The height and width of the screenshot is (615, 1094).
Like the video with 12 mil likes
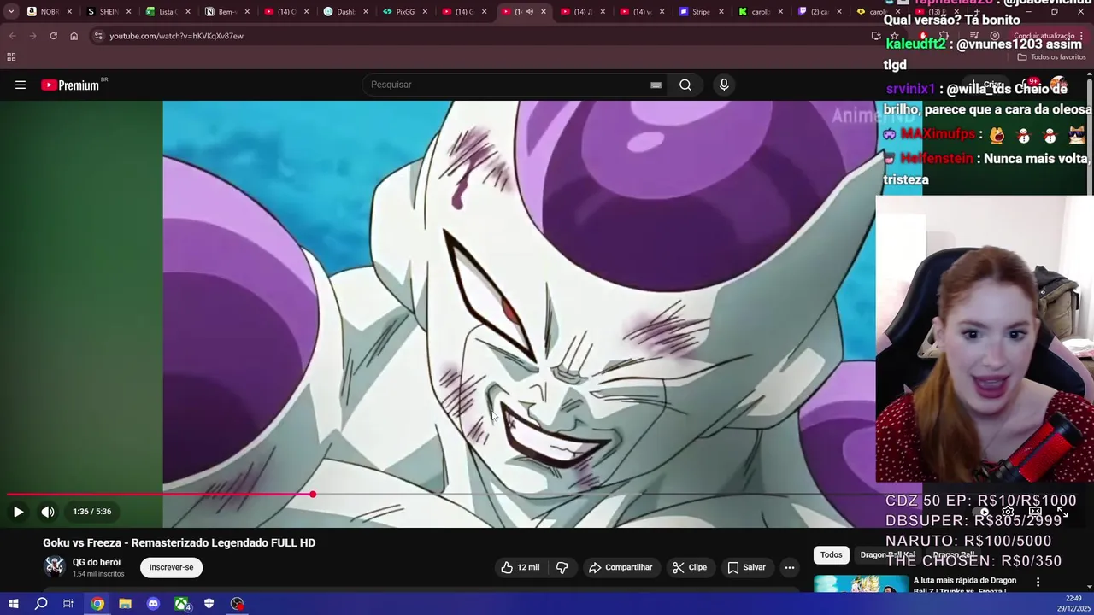521,567
